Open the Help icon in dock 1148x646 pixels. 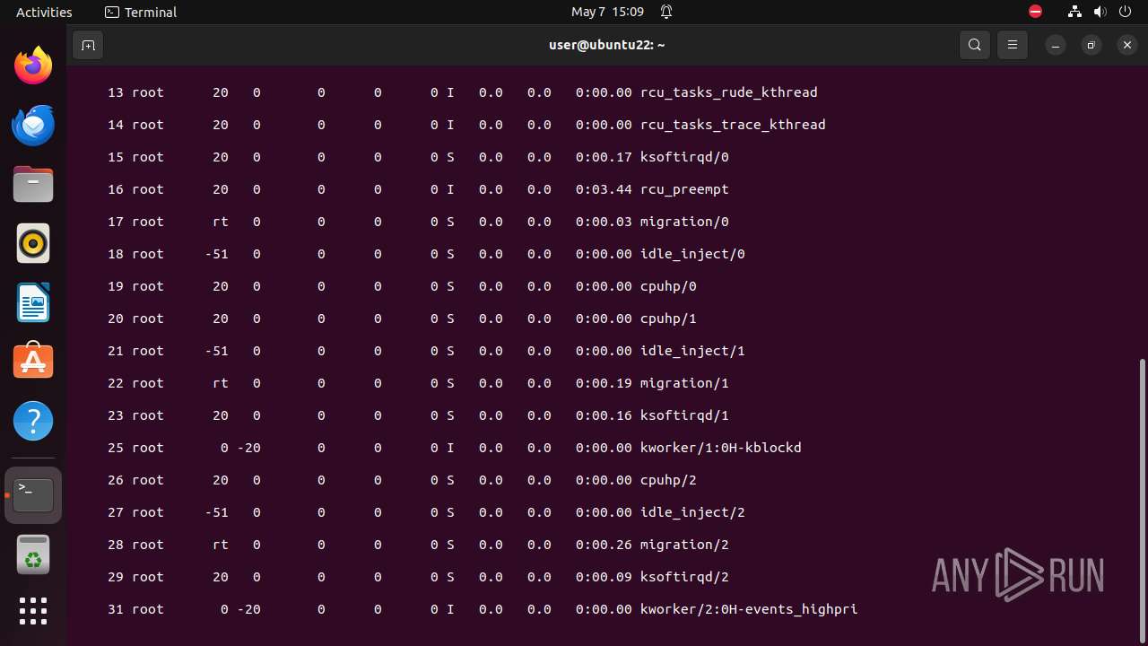tap(33, 421)
